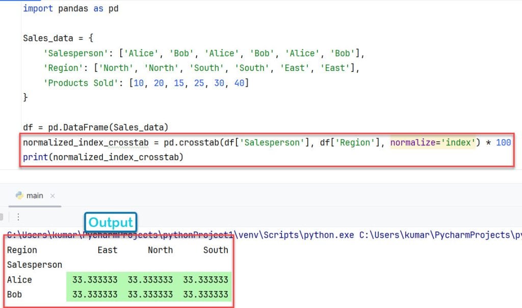This screenshot has height=308, width=522.
Task: Open the run console options ellipsis menu
Action: click(18, 217)
